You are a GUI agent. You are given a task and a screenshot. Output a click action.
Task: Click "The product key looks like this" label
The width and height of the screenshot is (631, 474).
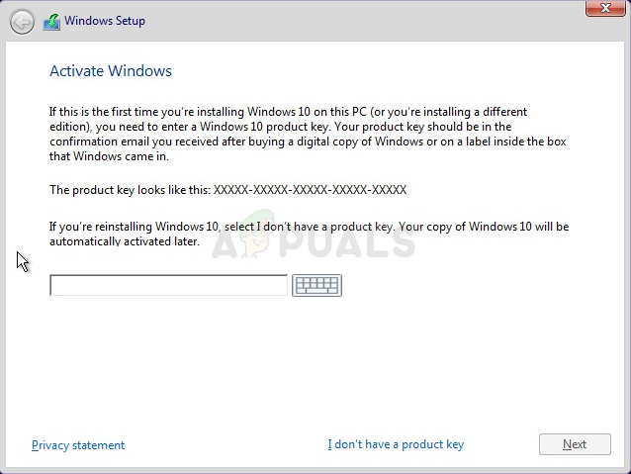tap(130, 190)
